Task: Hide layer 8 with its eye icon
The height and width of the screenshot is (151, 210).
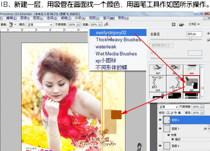Action: pyautogui.click(x=160, y=120)
